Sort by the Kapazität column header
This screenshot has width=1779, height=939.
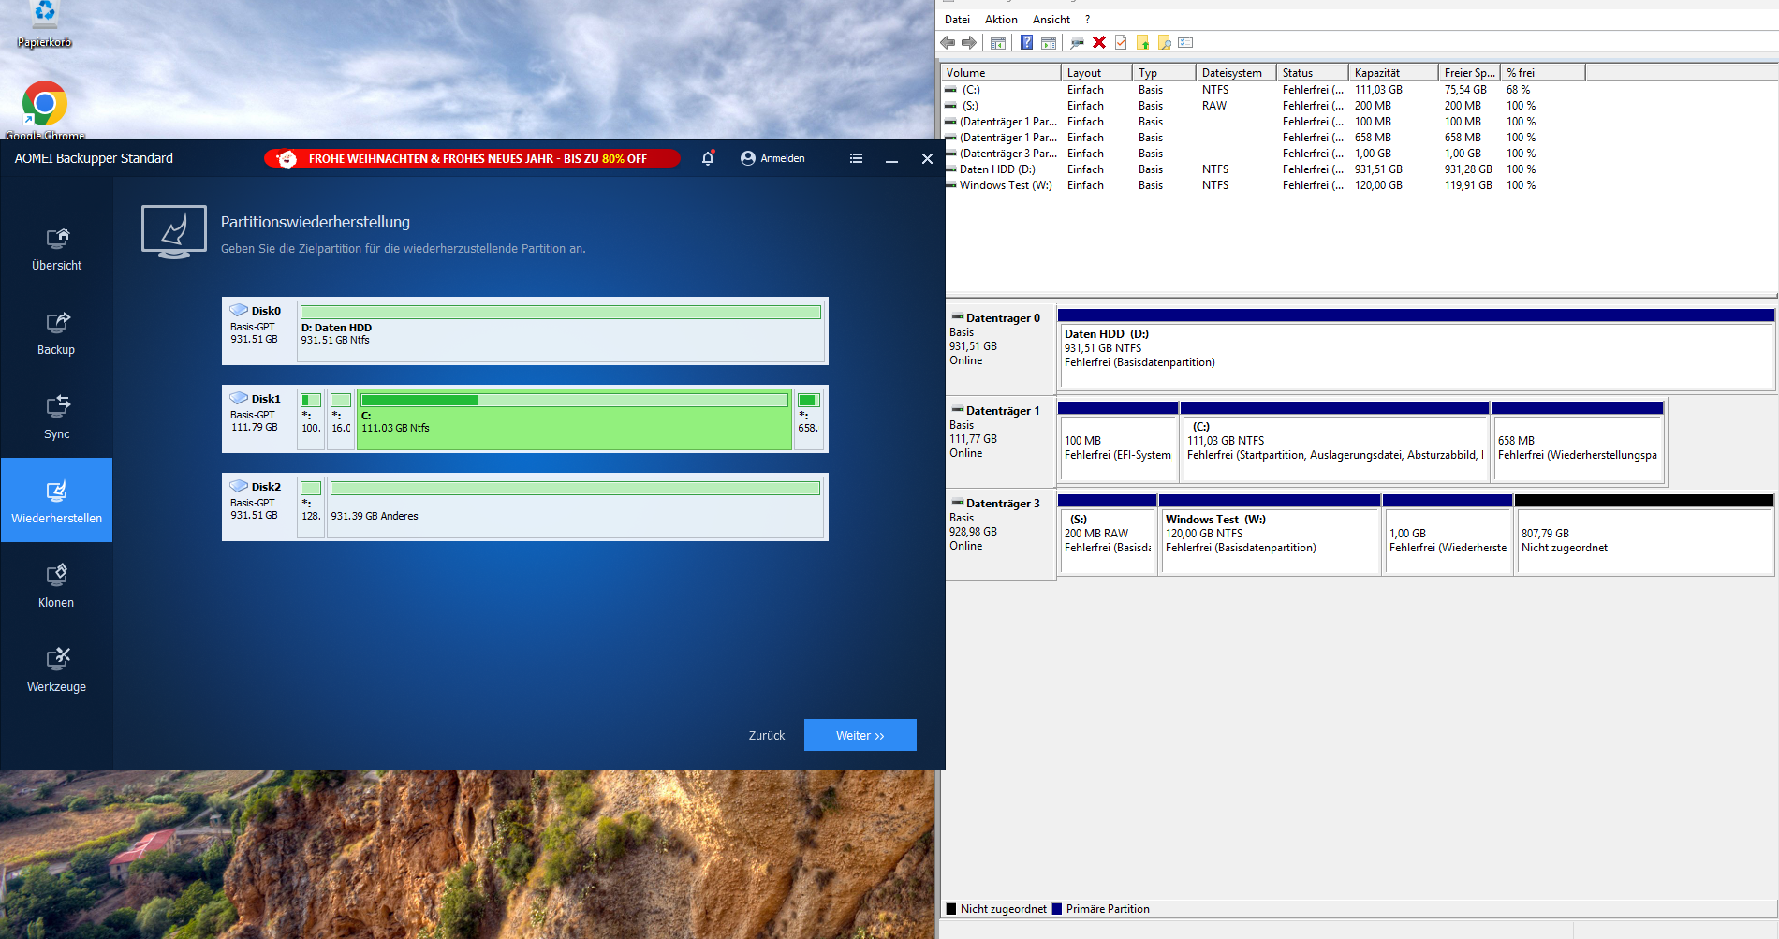[1392, 72]
